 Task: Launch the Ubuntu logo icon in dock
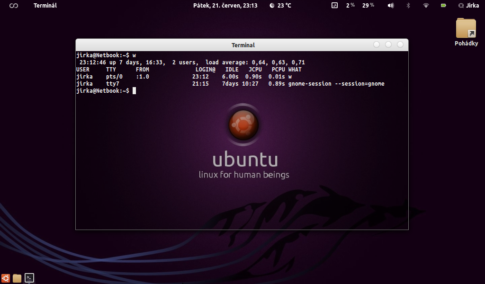point(6,278)
